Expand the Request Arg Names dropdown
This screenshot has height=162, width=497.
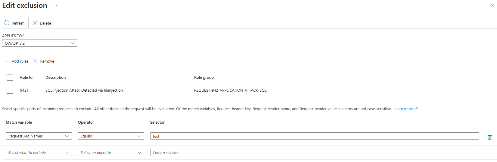(x=39, y=136)
